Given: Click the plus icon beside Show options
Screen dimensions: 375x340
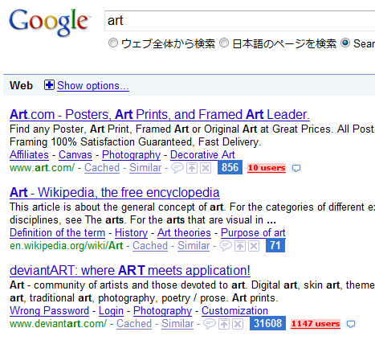Looking at the screenshot, I should [x=49, y=85].
